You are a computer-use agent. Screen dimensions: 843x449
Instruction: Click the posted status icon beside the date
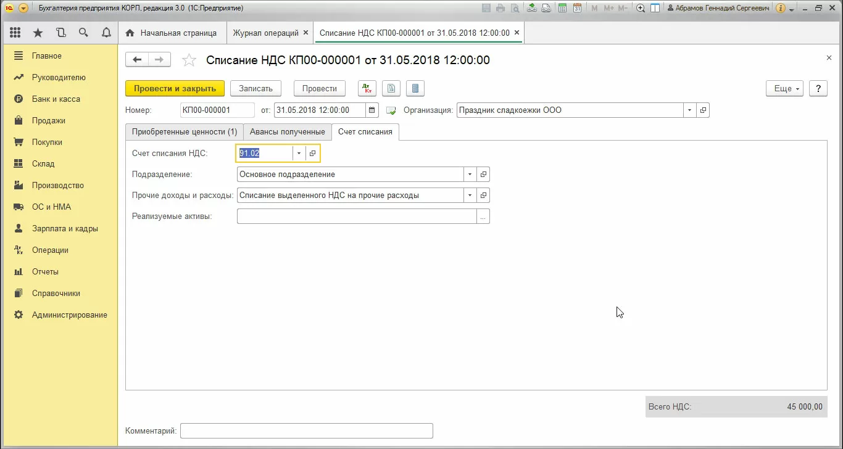click(x=391, y=111)
